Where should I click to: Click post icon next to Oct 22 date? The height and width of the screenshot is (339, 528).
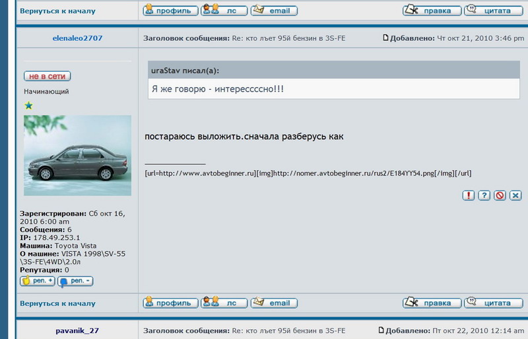[381, 330]
